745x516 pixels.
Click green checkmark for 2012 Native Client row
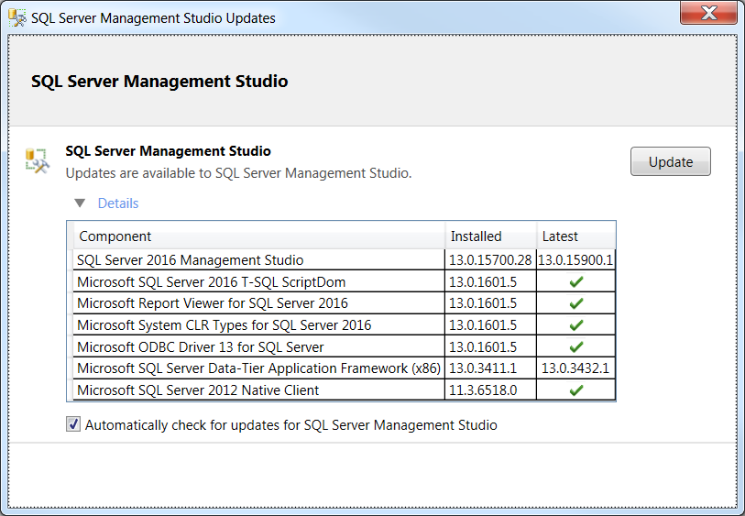(575, 390)
